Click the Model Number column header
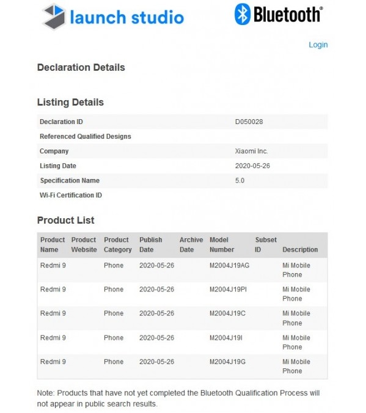This screenshot has height=413, width=366. 222,245
